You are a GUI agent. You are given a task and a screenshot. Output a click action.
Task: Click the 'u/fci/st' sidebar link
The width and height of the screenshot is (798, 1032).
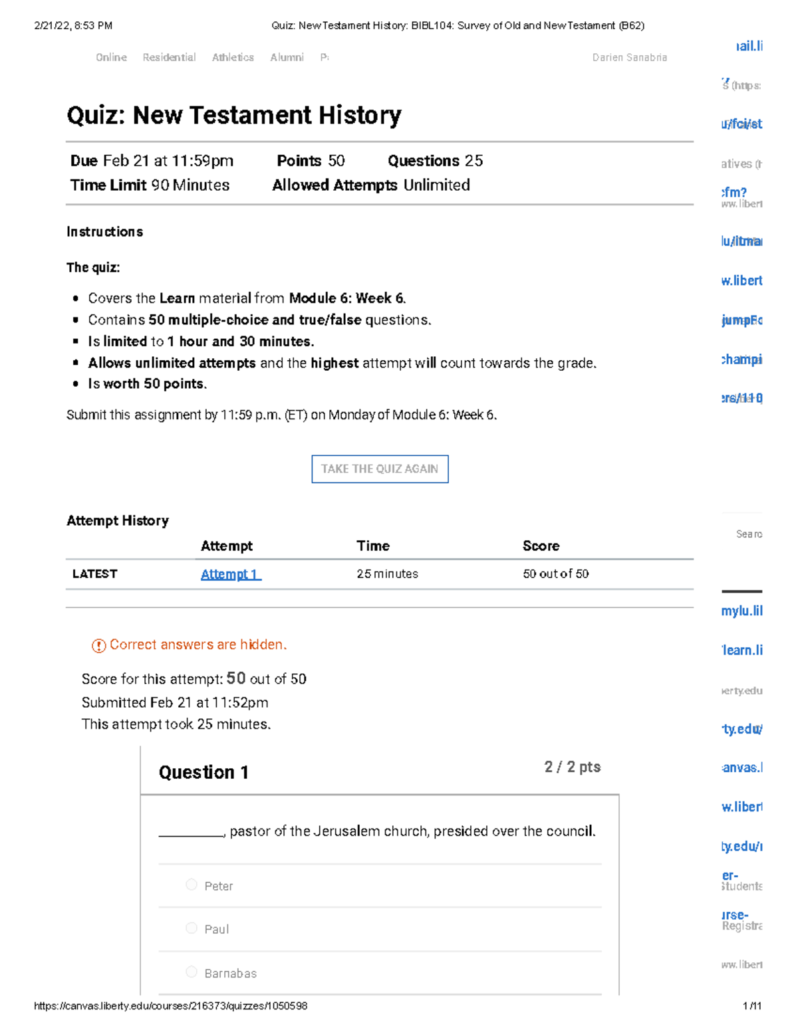(x=741, y=124)
